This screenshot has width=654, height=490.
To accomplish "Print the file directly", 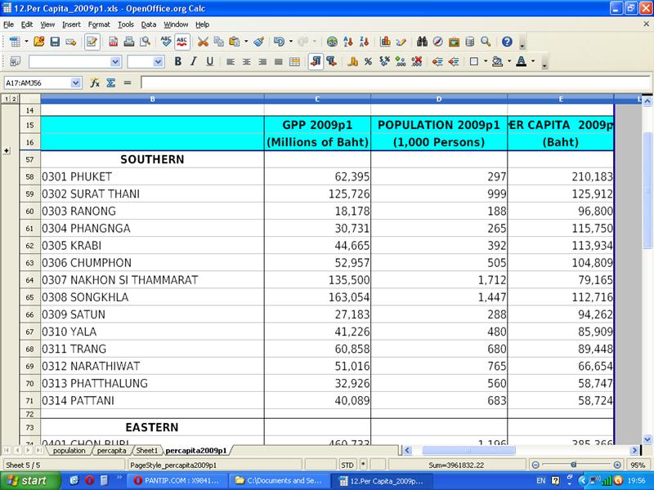I will click(129, 42).
